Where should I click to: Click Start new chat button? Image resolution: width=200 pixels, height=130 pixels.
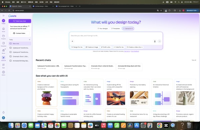pos(20,21)
